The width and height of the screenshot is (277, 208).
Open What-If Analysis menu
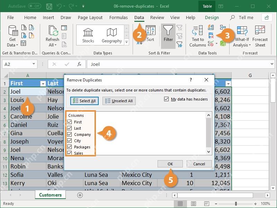[x=242, y=36]
